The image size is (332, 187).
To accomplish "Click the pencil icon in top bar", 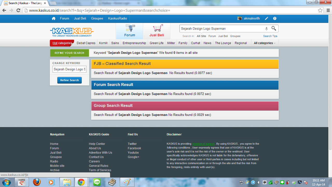I will [266, 18].
